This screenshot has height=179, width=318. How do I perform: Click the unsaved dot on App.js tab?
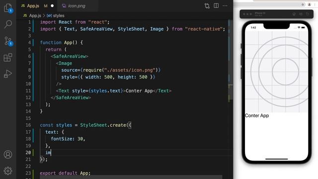click(52, 6)
